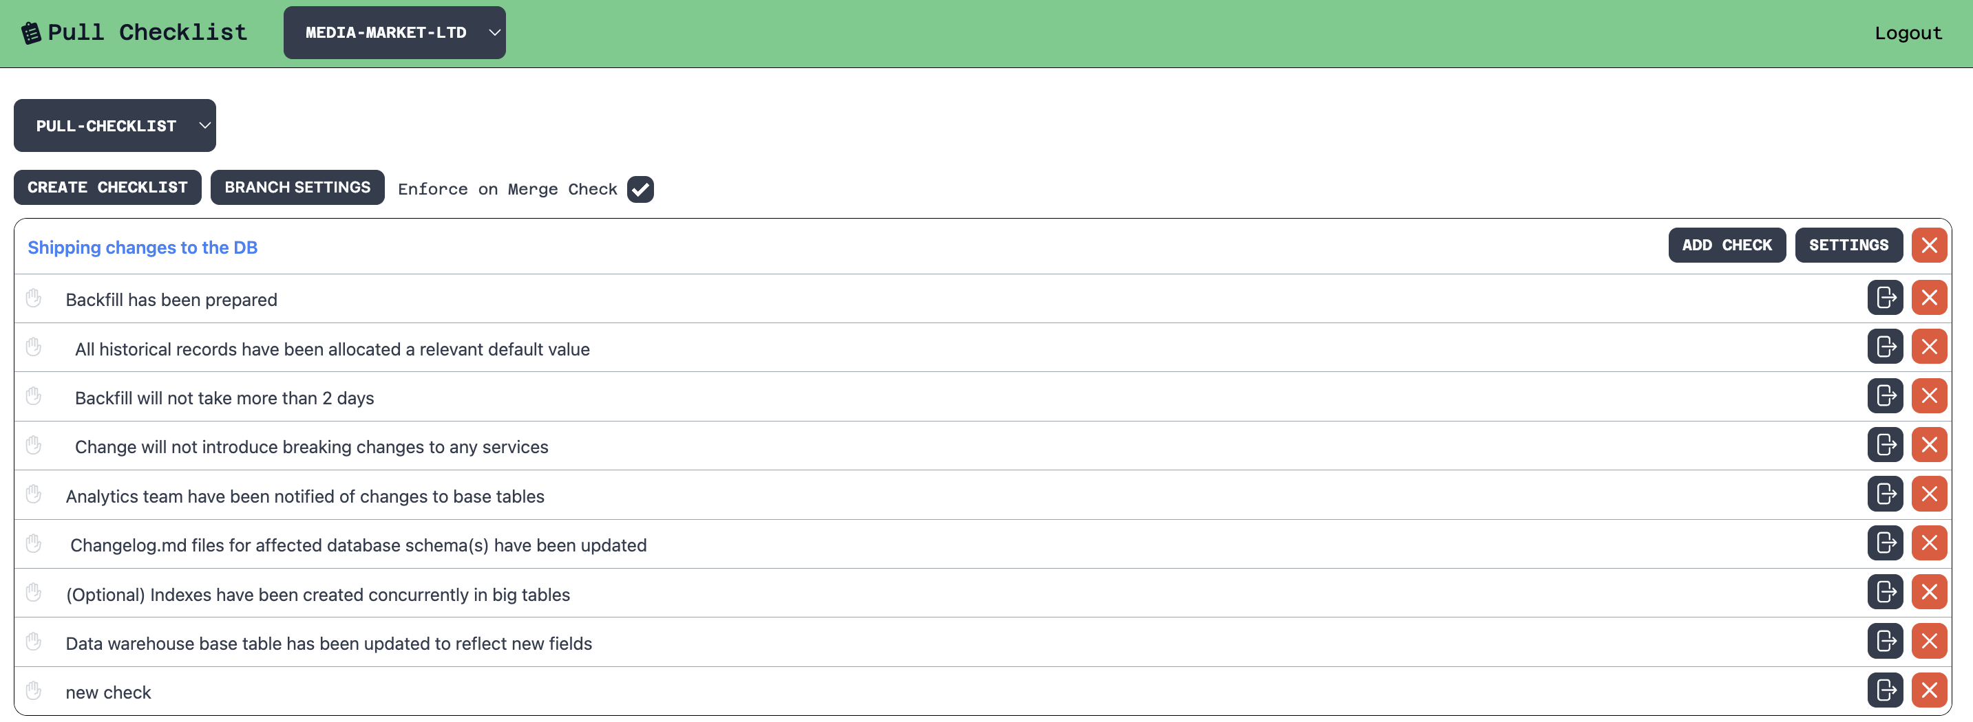Open the MEDIA-MARKET-LTD organization dropdown
This screenshot has height=722, width=1973.
click(x=394, y=33)
